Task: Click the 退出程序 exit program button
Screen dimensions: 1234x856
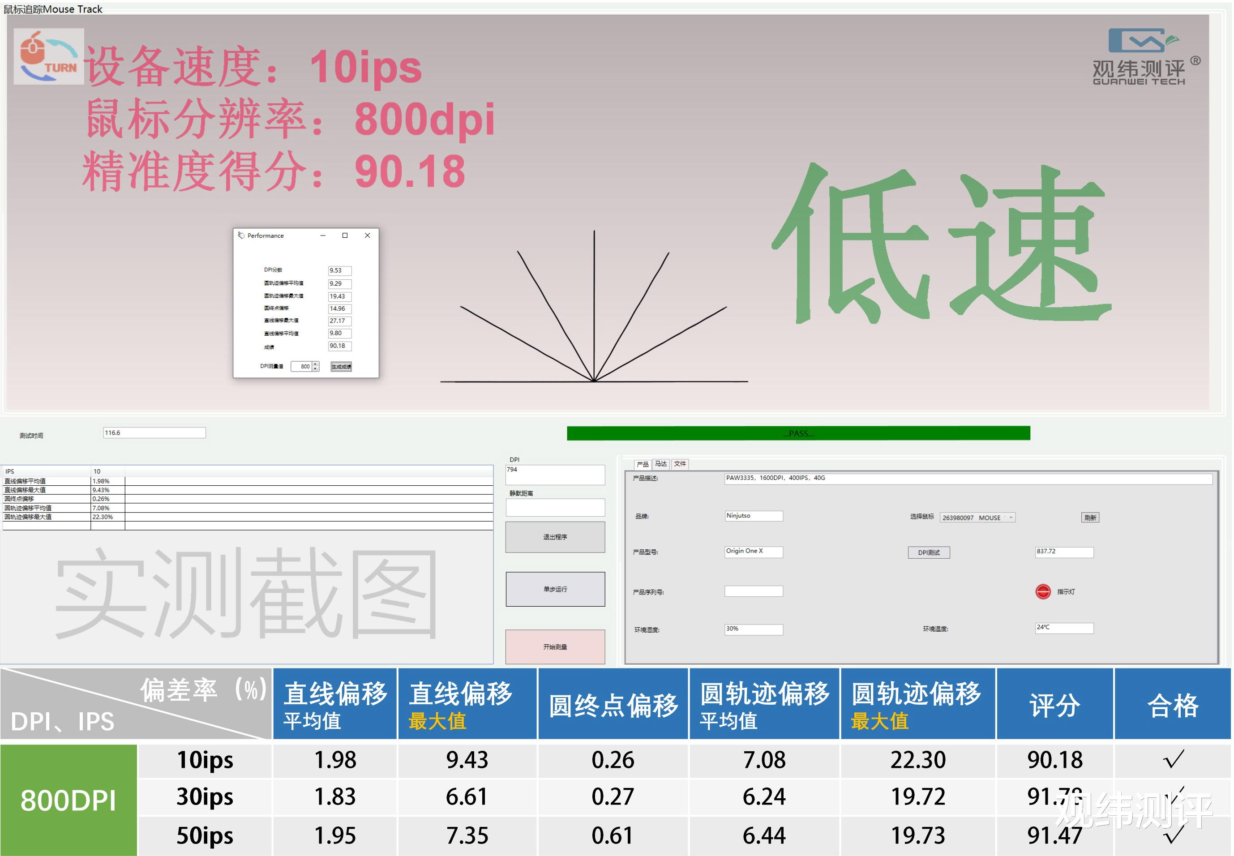Action: (555, 536)
